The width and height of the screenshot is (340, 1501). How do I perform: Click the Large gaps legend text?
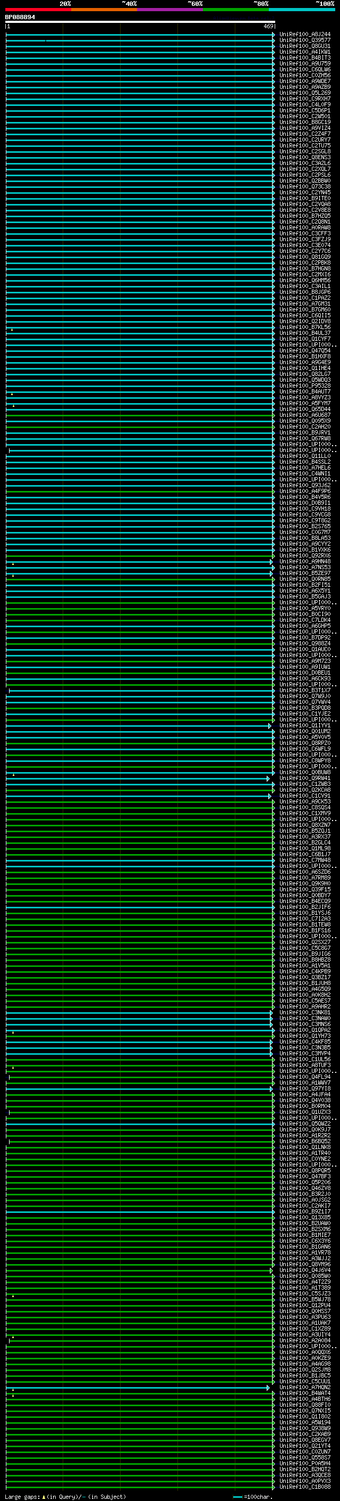click(x=65, y=1497)
